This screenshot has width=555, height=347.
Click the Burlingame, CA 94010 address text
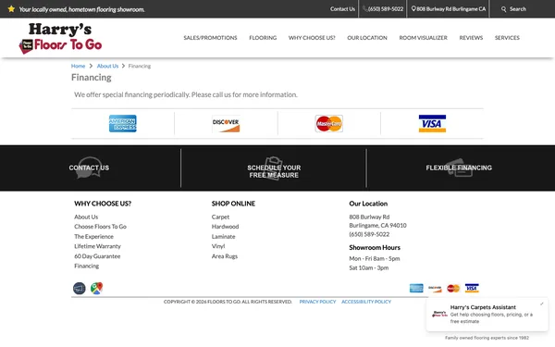tap(377, 225)
